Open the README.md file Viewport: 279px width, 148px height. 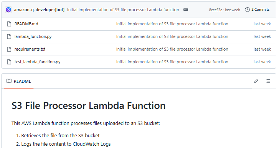pyautogui.click(x=26, y=24)
